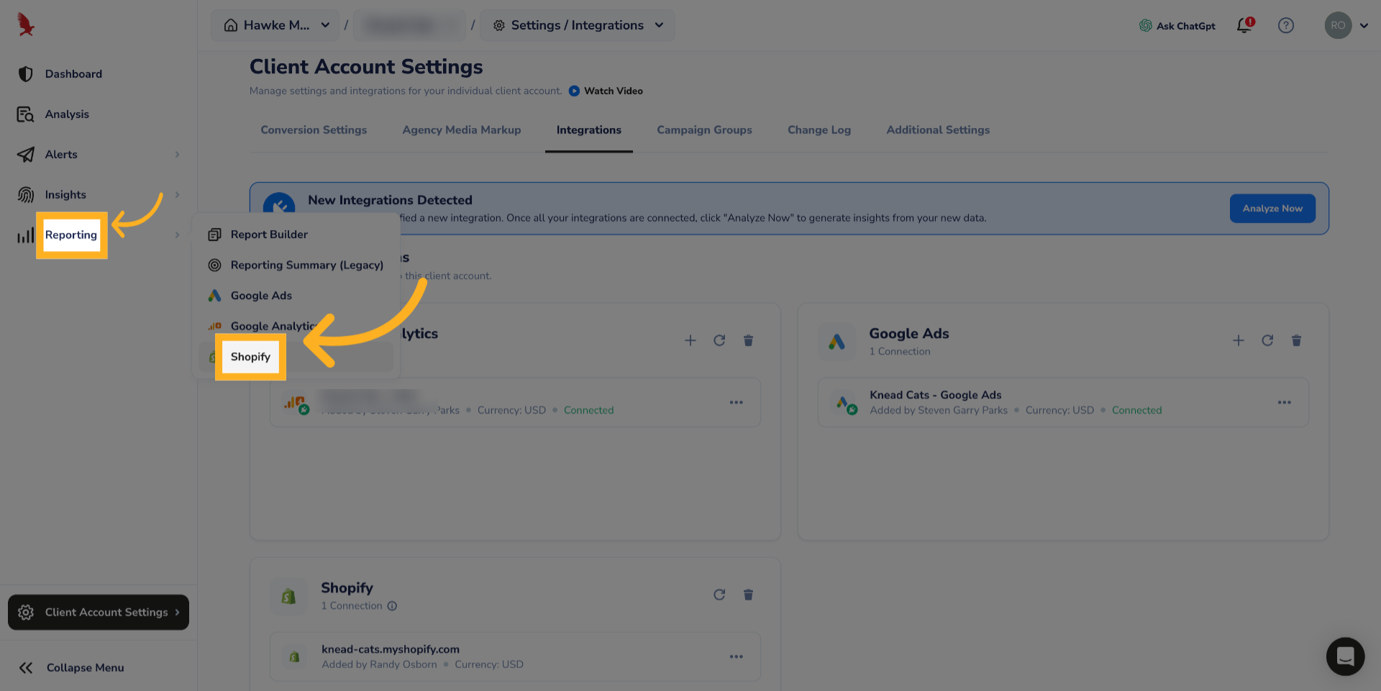
Task: Switch to the Campaign Groups tab
Action: point(704,130)
